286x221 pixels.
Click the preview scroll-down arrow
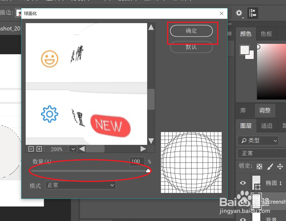[151, 141]
